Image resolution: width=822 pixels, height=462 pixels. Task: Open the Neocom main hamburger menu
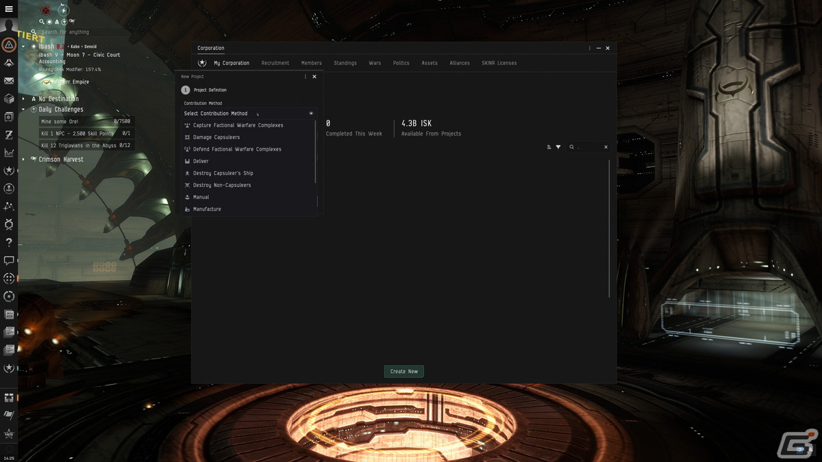pos(9,9)
